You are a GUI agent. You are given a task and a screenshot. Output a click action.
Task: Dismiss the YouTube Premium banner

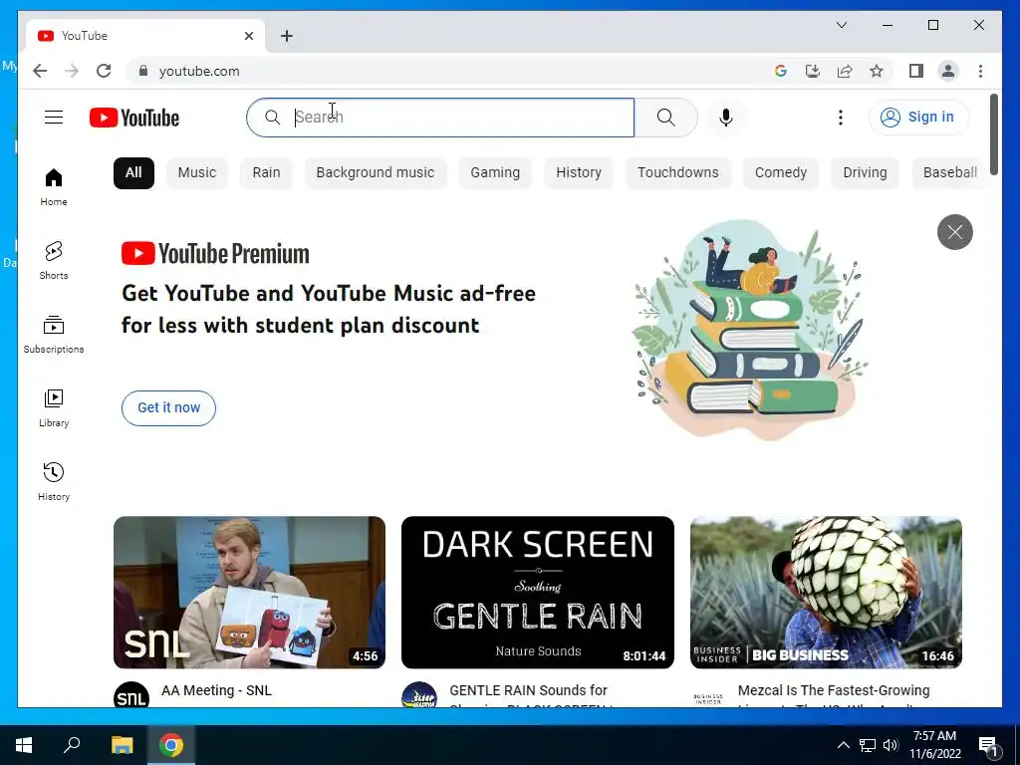click(x=954, y=231)
